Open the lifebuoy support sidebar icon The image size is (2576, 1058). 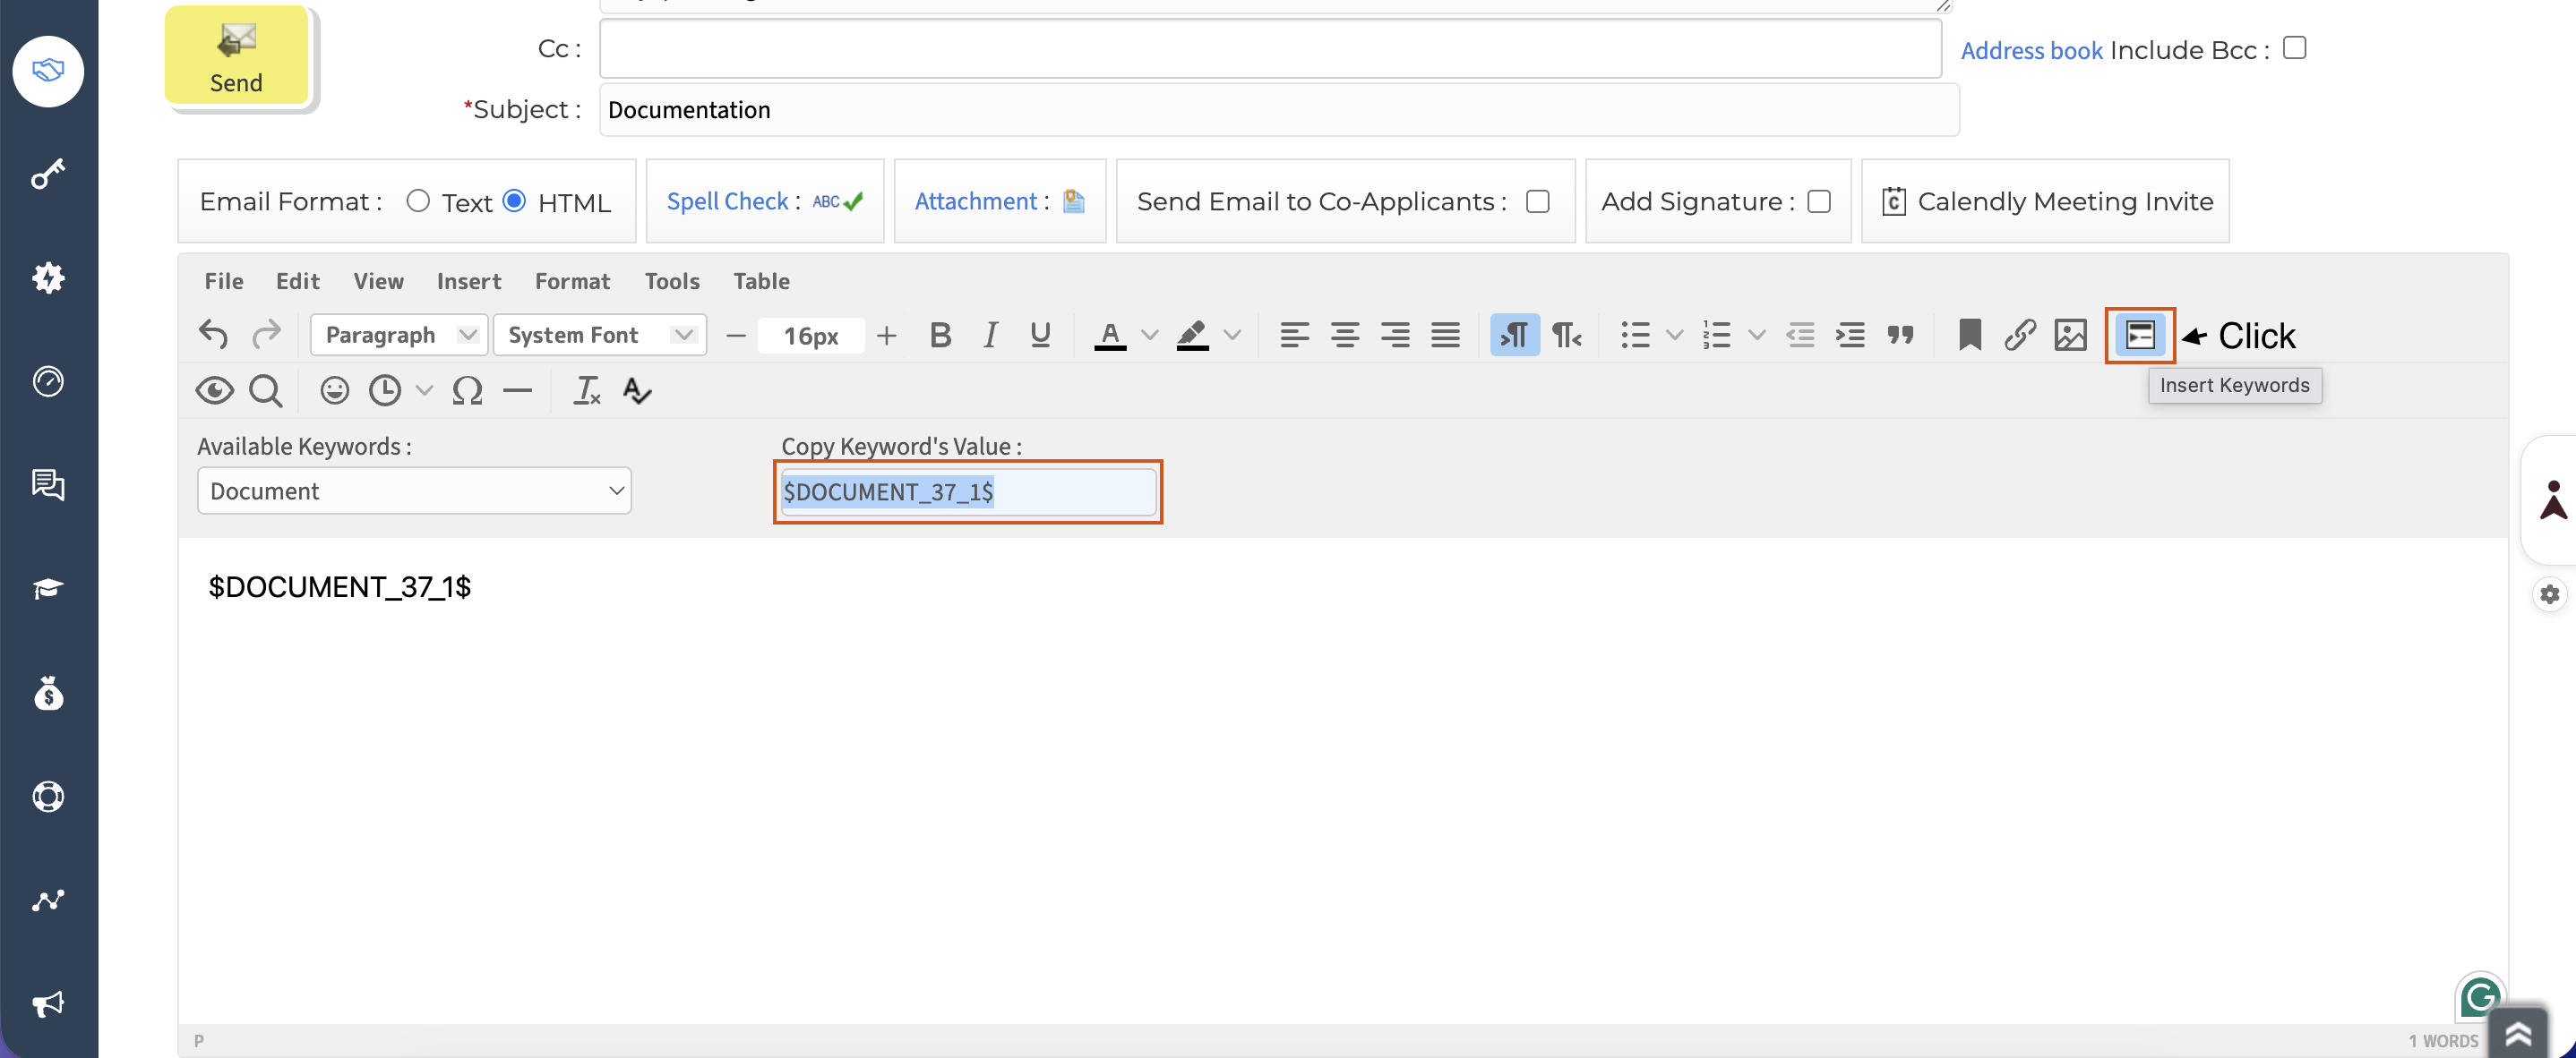[48, 798]
